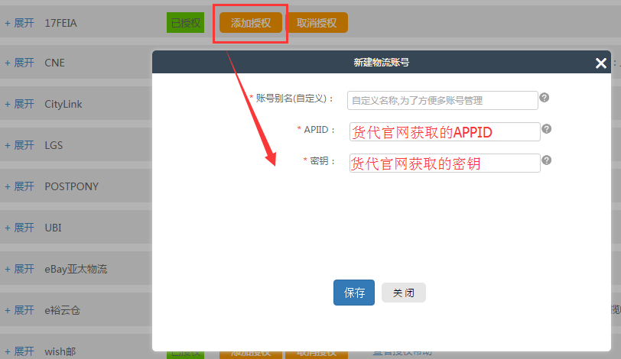Viewport: 621px width, 359px height.
Task: Select the CityLink carrier name
Action: [x=63, y=104]
